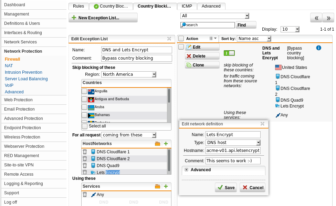The image size is (336, 206).
Task: Click the United States flag icon
Action: tap(279, 67)
